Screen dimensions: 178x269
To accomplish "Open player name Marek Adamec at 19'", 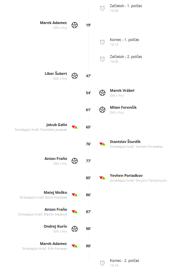I will [x=53, y=23].
